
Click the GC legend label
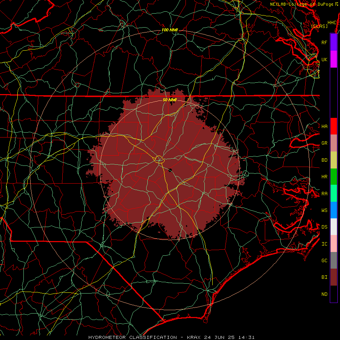pyautogui.click(x=324, y=260)
